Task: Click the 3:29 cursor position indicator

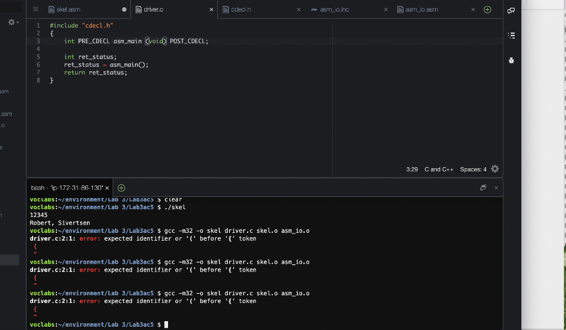Action: coord(412,169)
